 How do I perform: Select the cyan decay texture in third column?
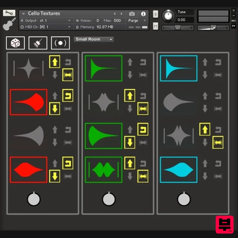pos(178,68)
